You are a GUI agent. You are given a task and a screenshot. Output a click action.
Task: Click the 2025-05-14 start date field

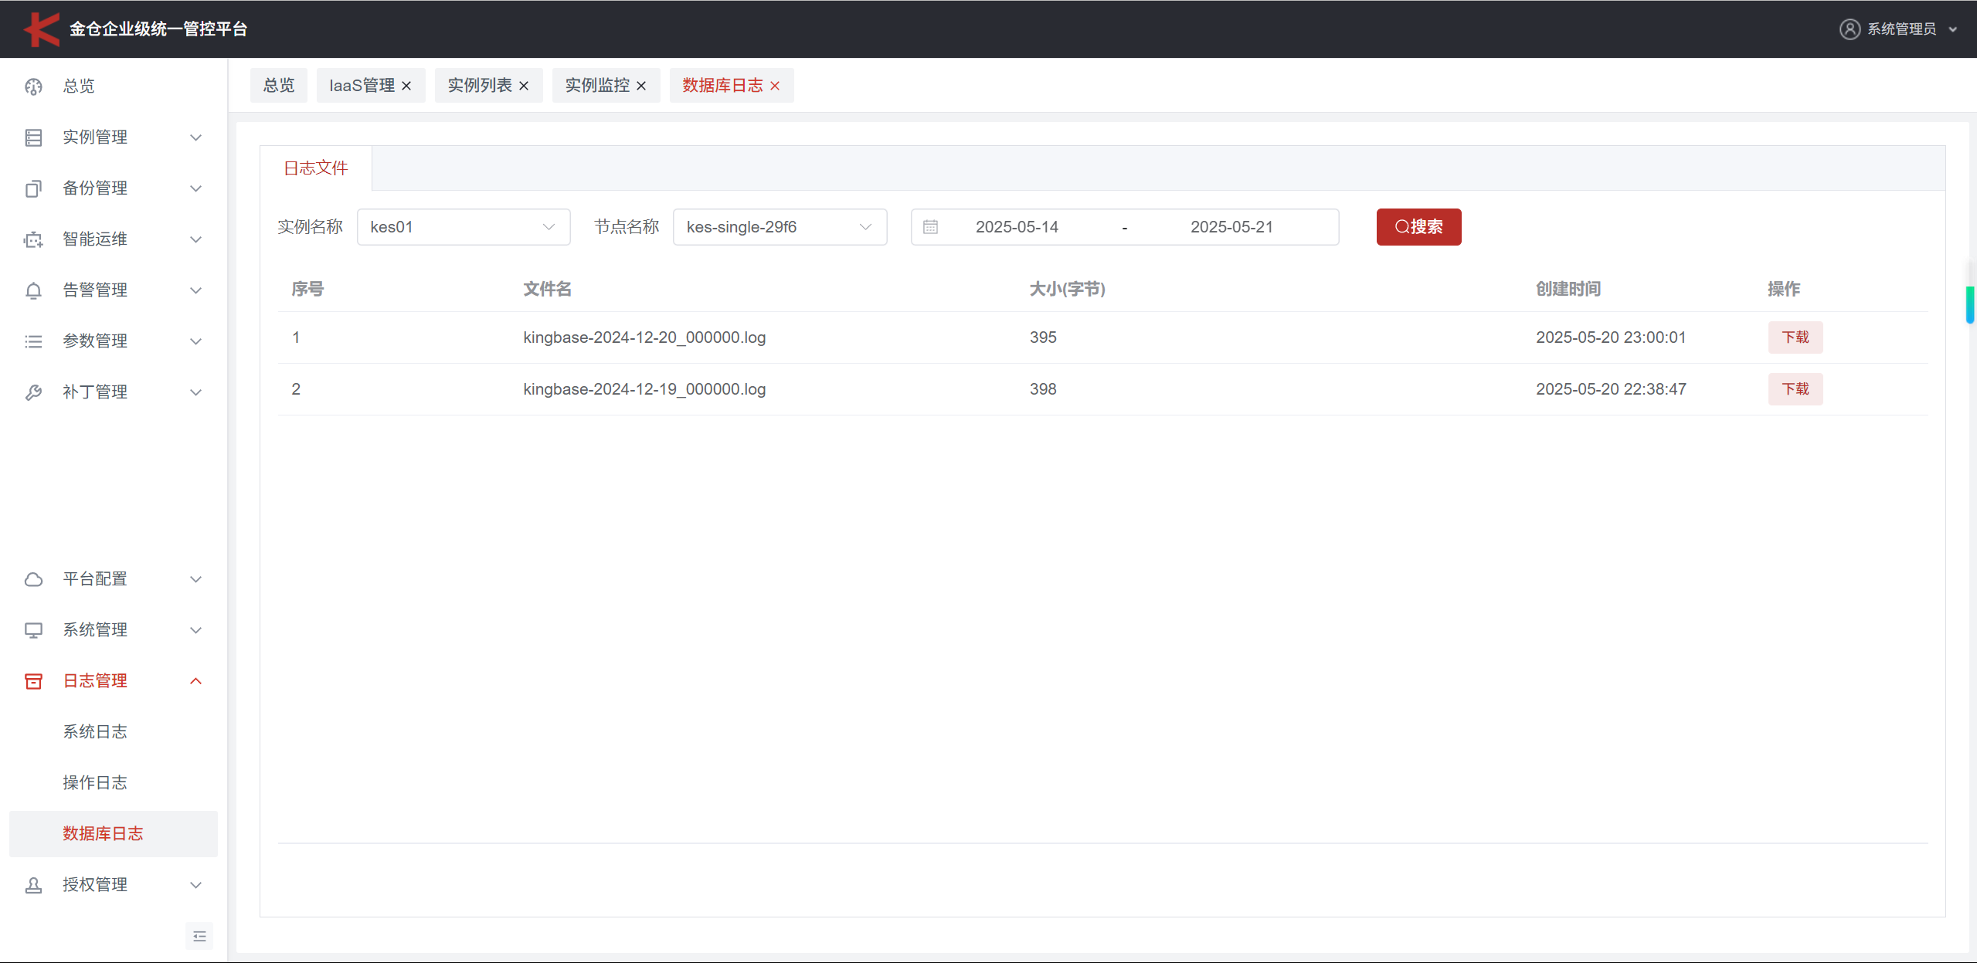(x=1016, y=227)
